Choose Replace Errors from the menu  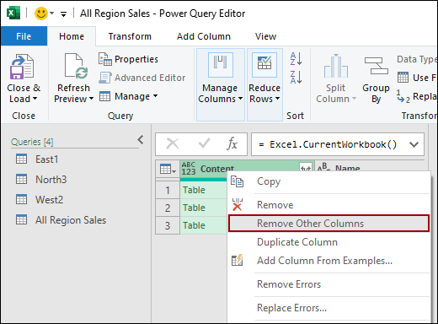(328, 308)
